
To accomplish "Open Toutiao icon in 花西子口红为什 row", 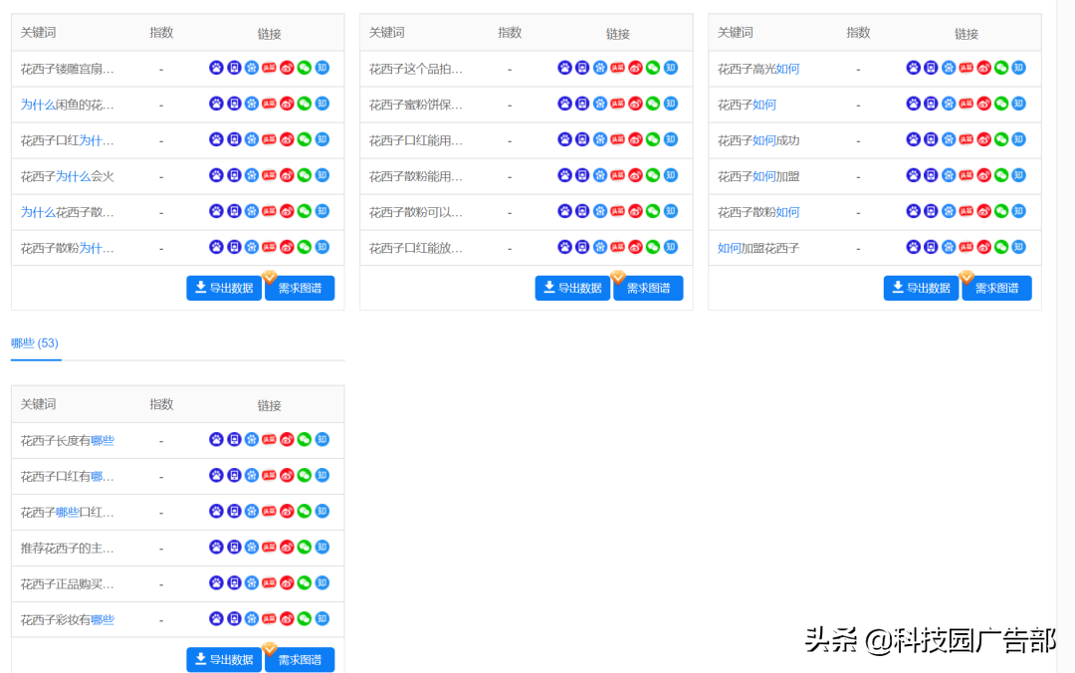I will point(269,139).
